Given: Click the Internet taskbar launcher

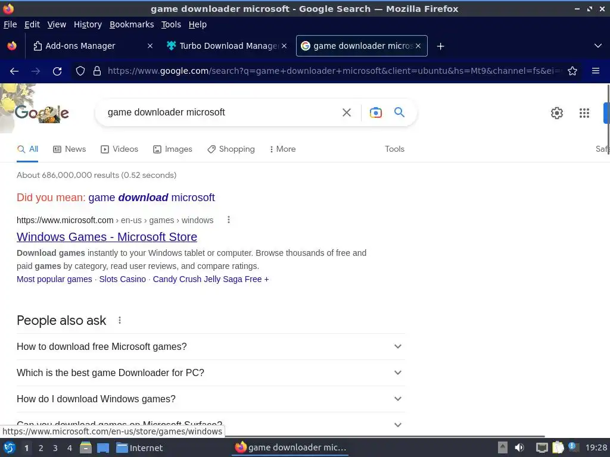Looking at the screenshot, I should coord(139,447).
